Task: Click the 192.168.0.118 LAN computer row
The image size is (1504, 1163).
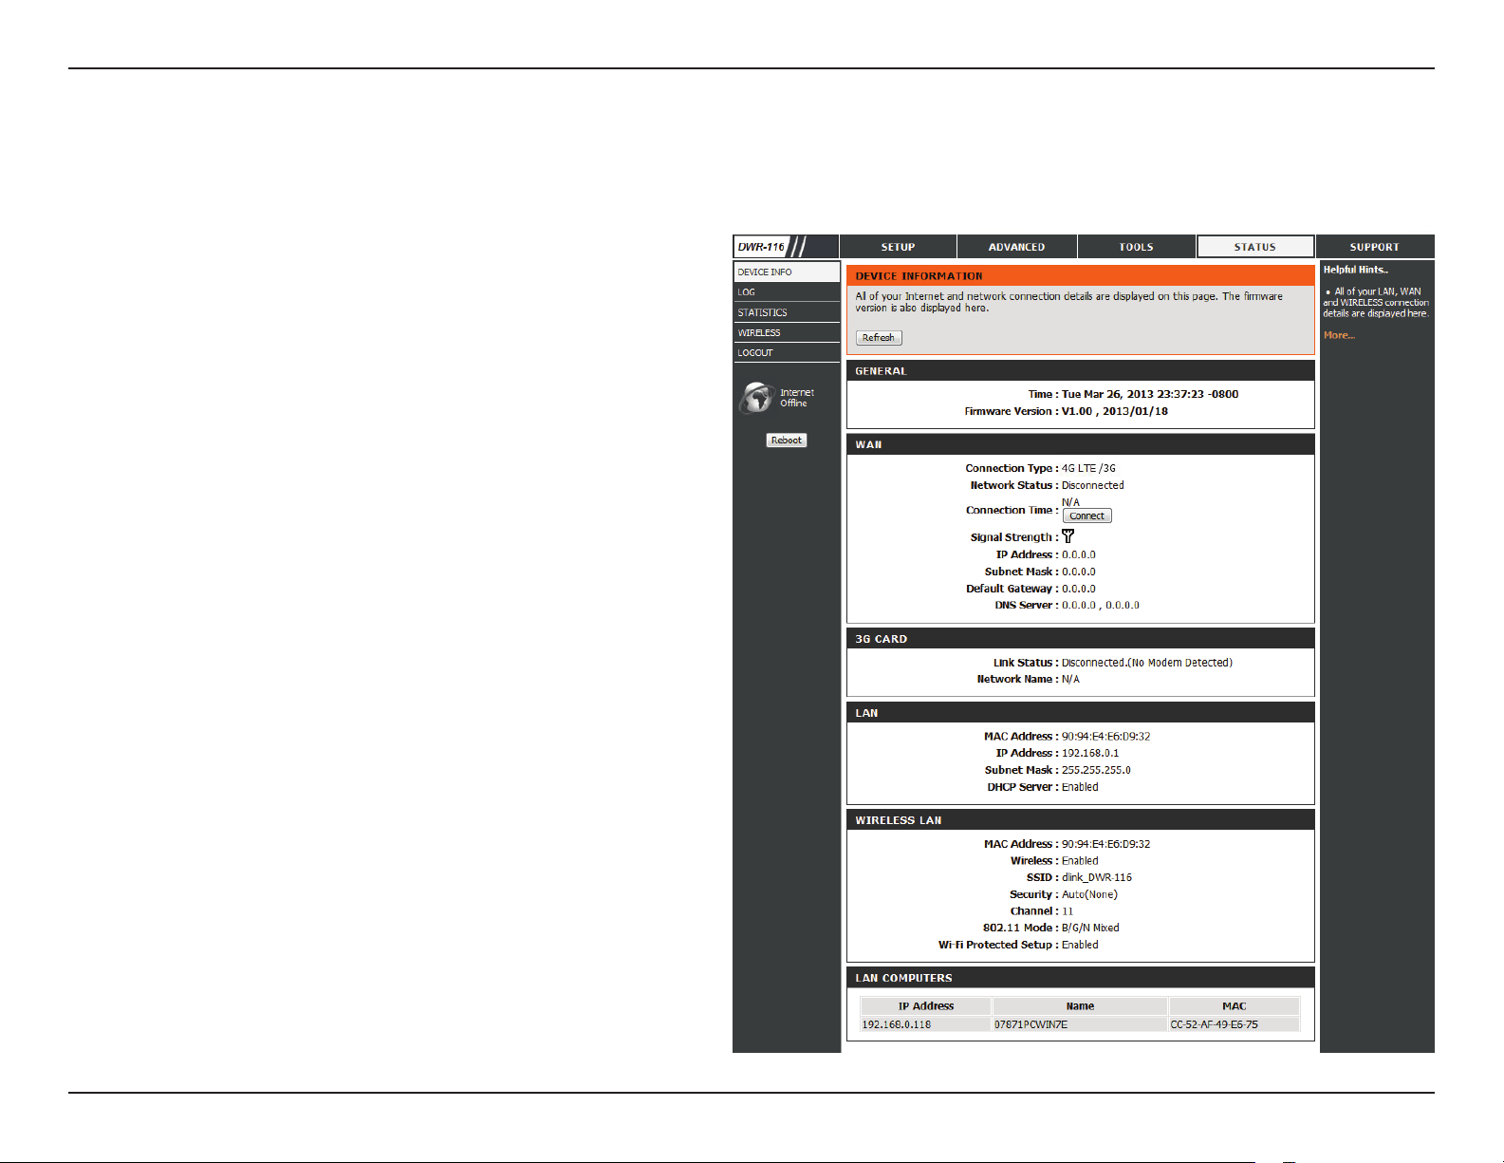Action: pos(1080,1024)
